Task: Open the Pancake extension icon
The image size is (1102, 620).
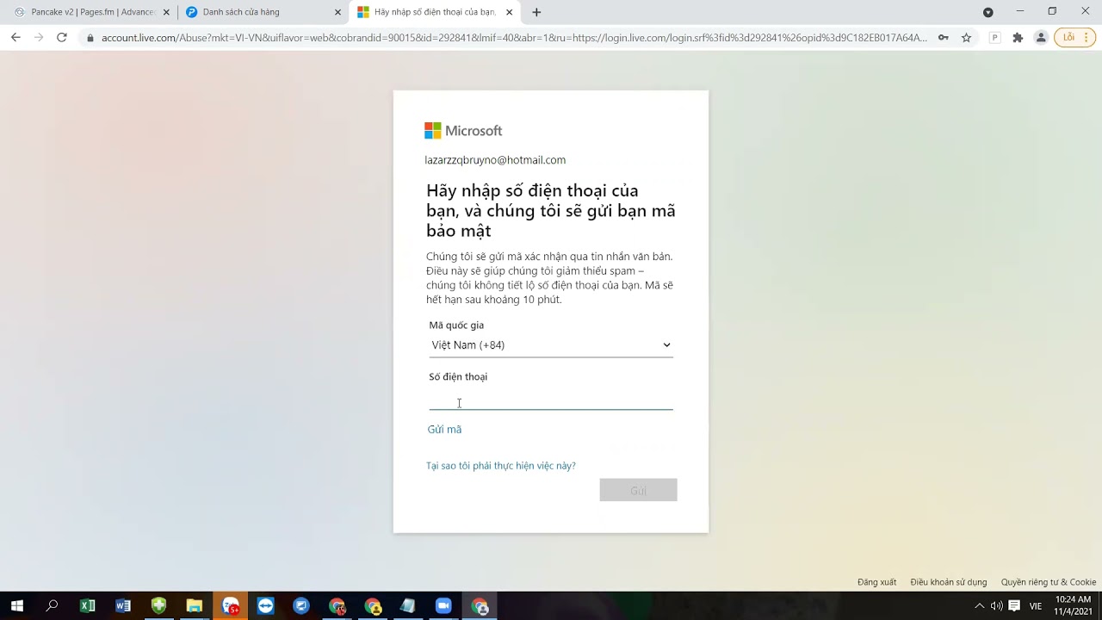Action: pyautogui.click(x=995, y=38)
